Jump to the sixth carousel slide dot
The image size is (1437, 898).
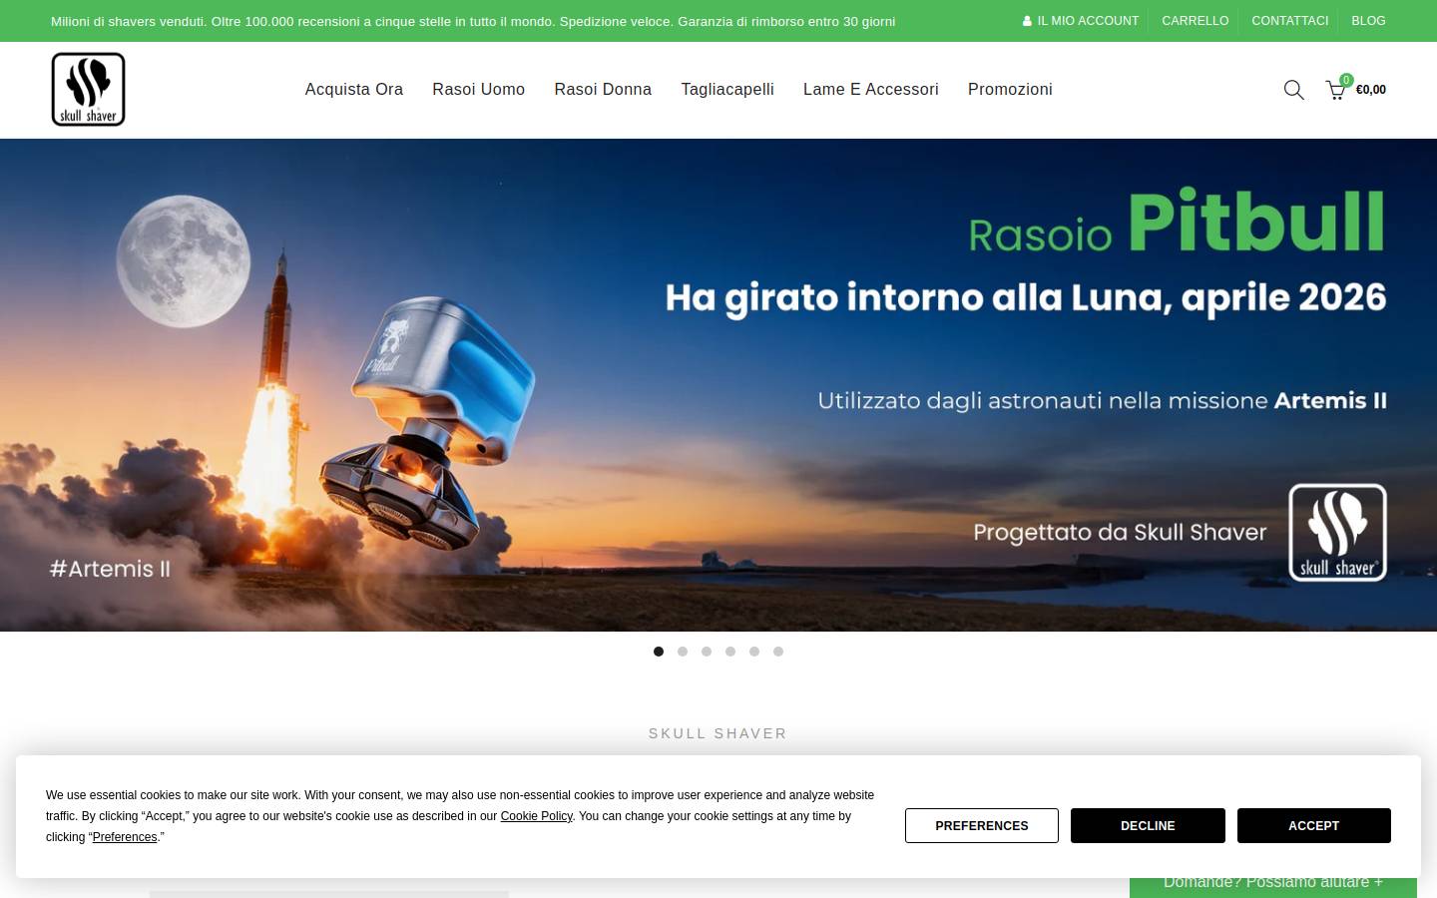tap(778, 652)
